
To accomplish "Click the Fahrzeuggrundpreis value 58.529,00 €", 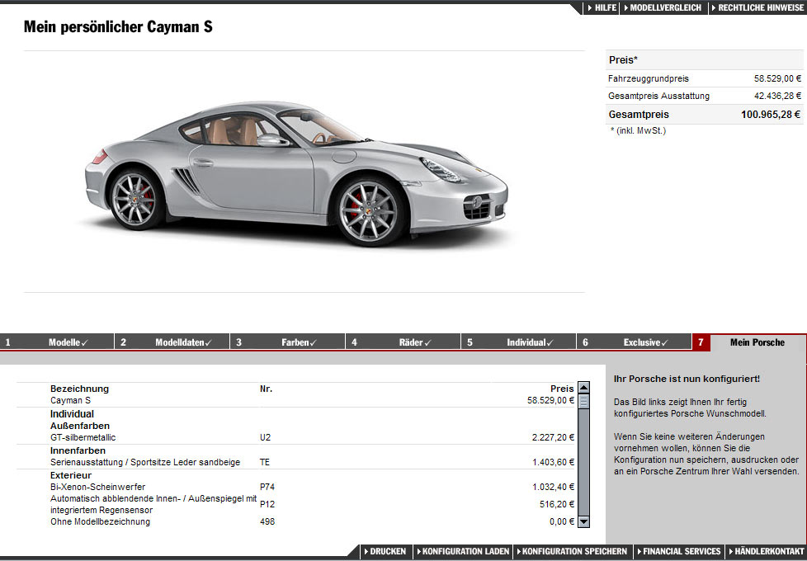I will 777,78.
